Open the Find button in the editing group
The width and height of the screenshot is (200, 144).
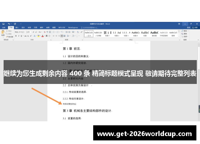point(184,31)
